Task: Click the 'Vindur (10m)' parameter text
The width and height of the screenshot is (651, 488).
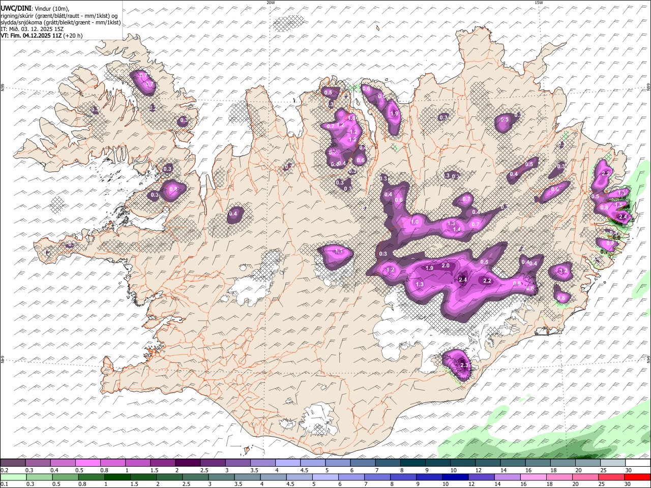Action: pos(51,9)
